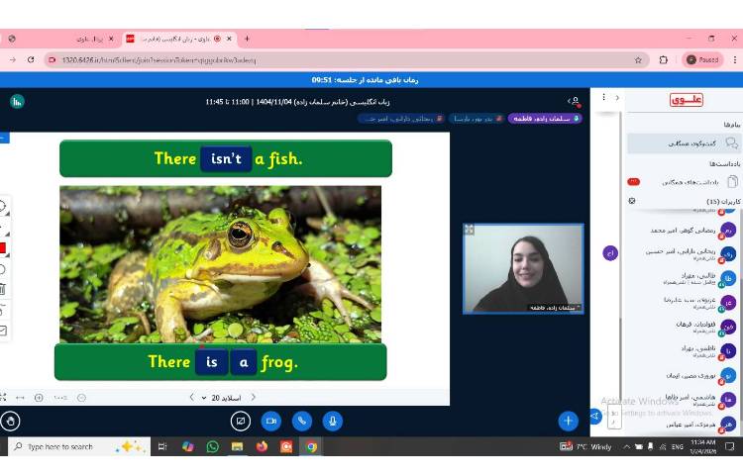Image resolution: width=743 pixels, height=475 pixels.
Task: Click the users list settings gear icon
Action: pos(632,201)
